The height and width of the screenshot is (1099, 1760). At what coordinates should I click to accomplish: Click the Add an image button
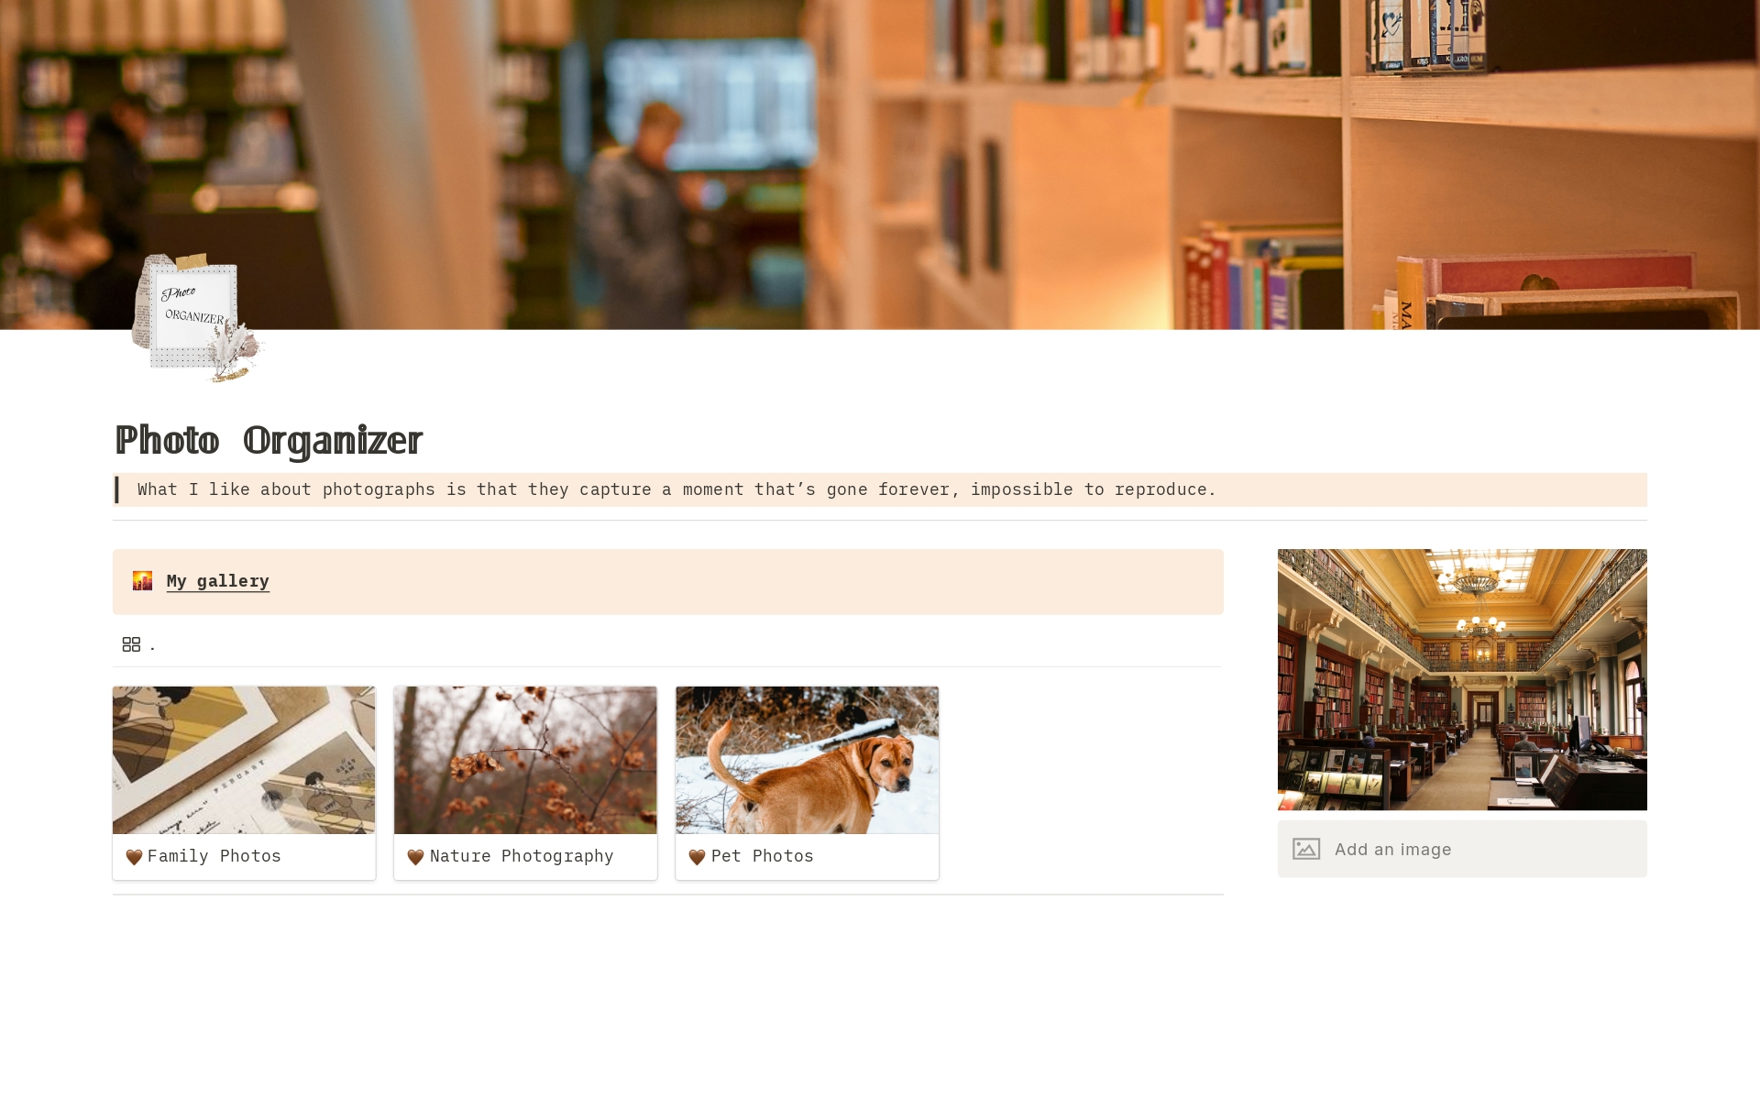(x=1462, y=850)
